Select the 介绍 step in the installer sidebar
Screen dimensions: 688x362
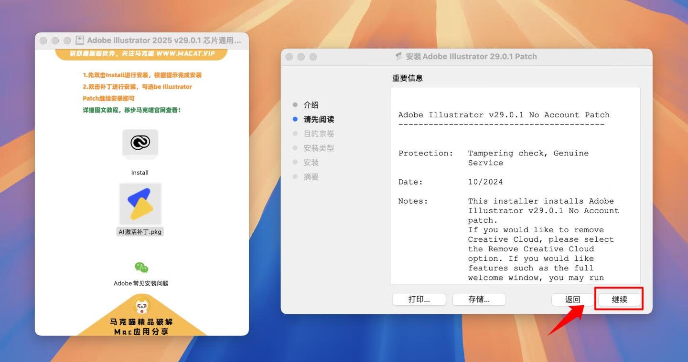pos(311,105)
